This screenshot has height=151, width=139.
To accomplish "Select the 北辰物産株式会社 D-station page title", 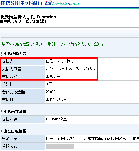I will click(28, 17).
